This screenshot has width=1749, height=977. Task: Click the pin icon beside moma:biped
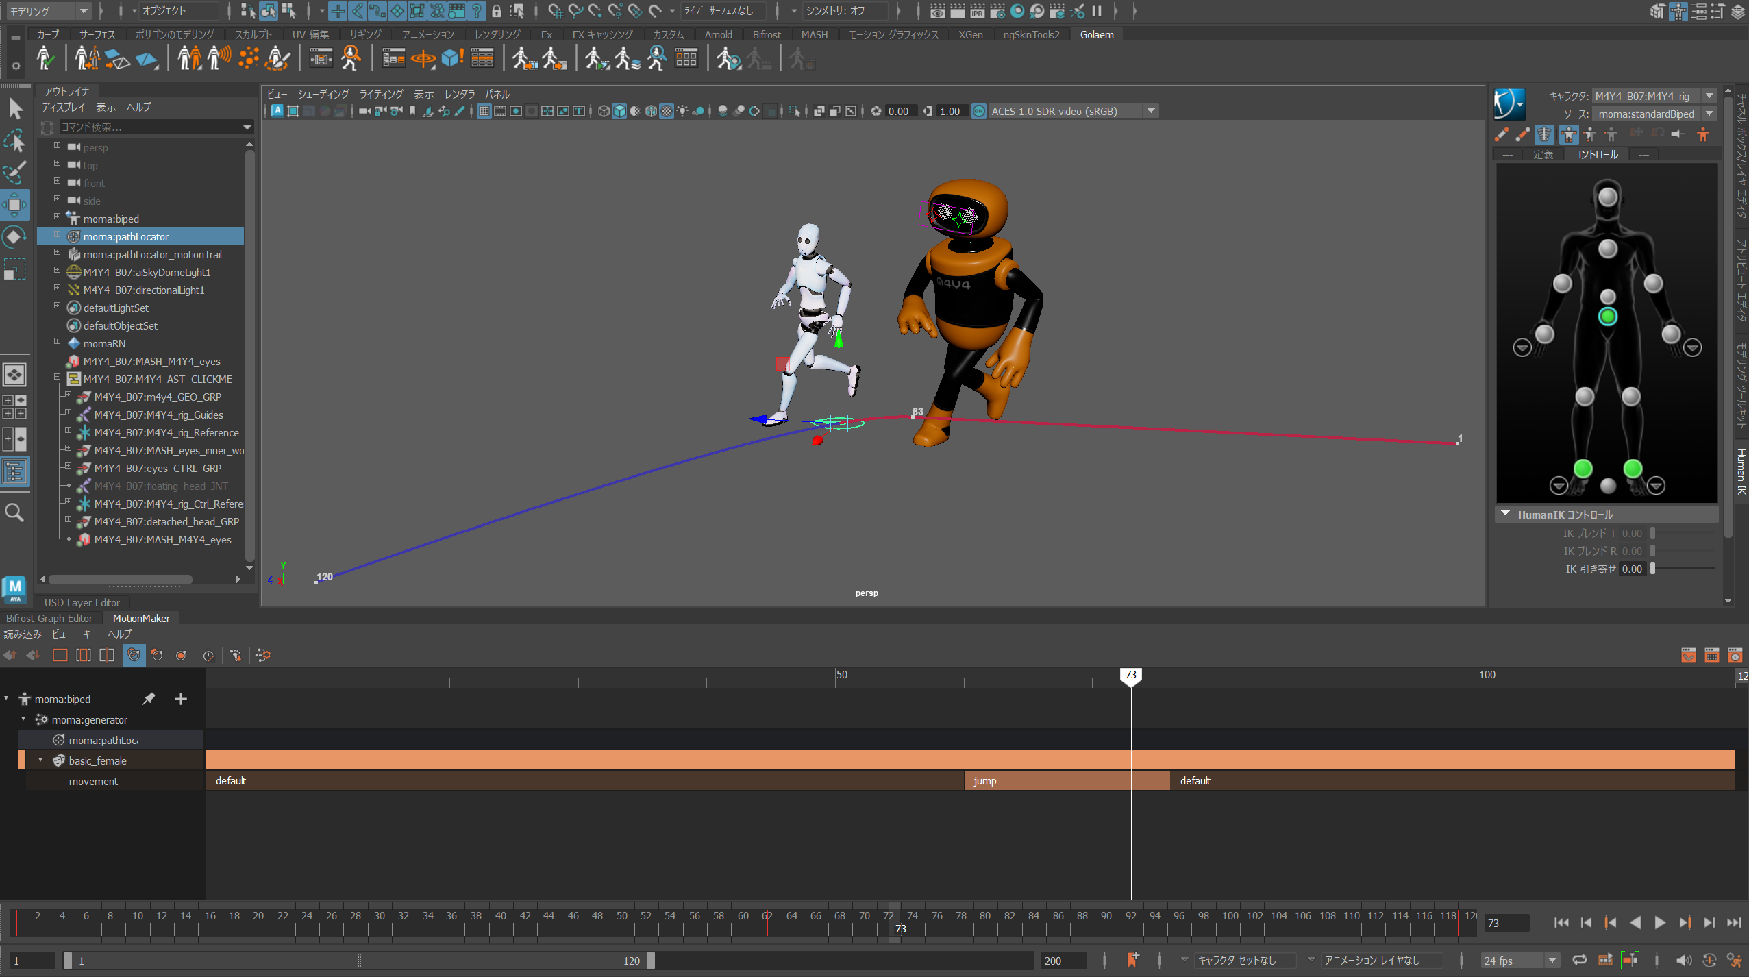(149, 699)
